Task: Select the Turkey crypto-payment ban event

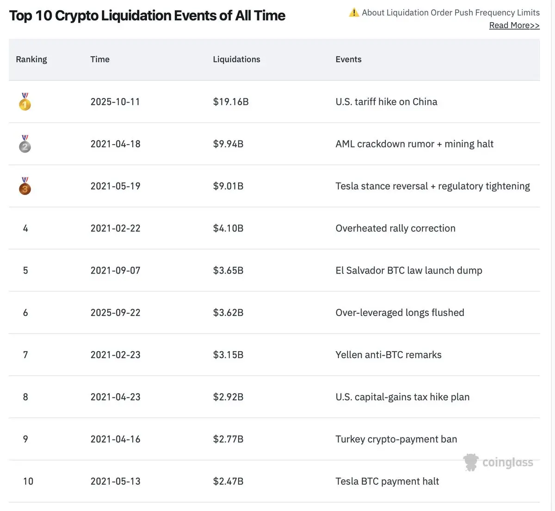Action: (396, 439)
